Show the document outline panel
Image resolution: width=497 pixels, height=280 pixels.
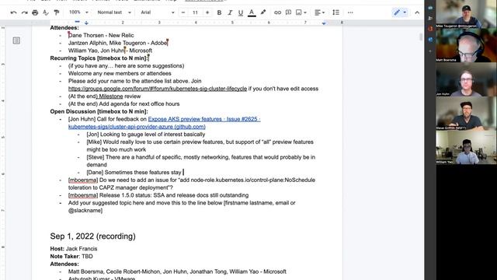tap(16, 40)
